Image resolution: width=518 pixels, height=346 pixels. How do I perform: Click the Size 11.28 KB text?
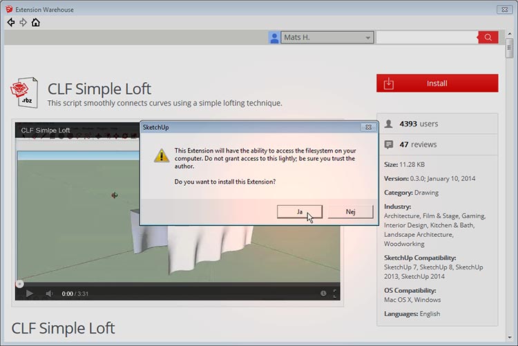pyautogui.click(x=404, y=164)
